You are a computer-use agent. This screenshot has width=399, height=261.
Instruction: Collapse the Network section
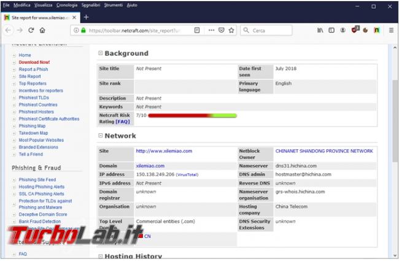101,136
